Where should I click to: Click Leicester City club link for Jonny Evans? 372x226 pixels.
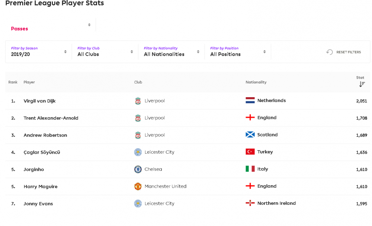160,203
